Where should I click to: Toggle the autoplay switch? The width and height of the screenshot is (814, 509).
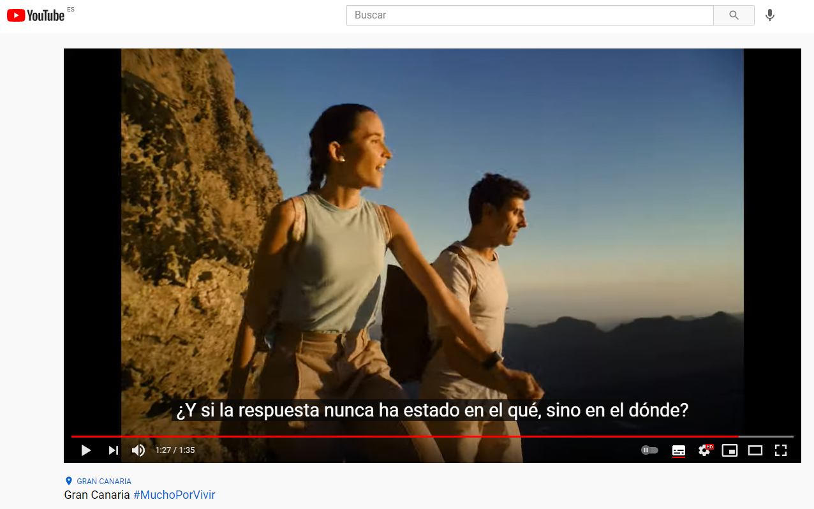[x=649, y=450]
